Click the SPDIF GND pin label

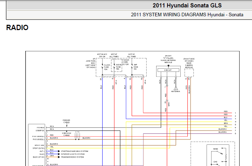click(39, 145)
